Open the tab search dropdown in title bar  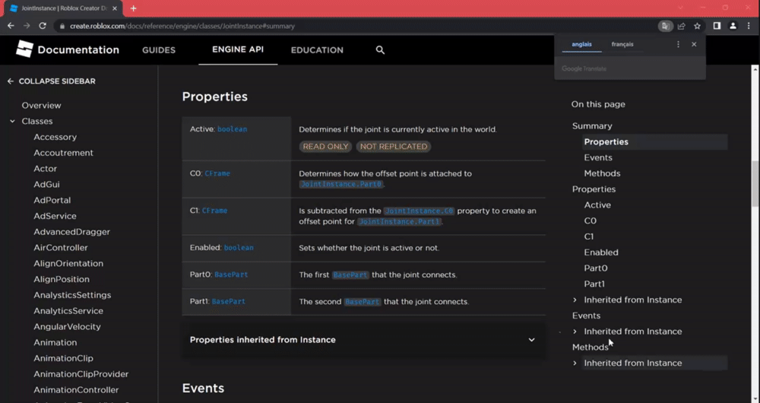click(680, 8)
